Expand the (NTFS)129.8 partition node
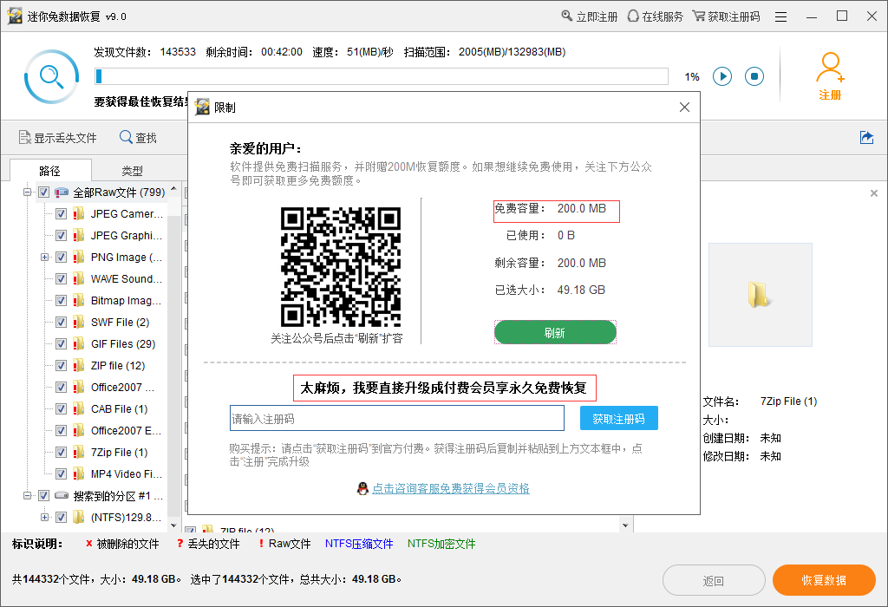Viewport: 888px width, 607px height. 45,517
